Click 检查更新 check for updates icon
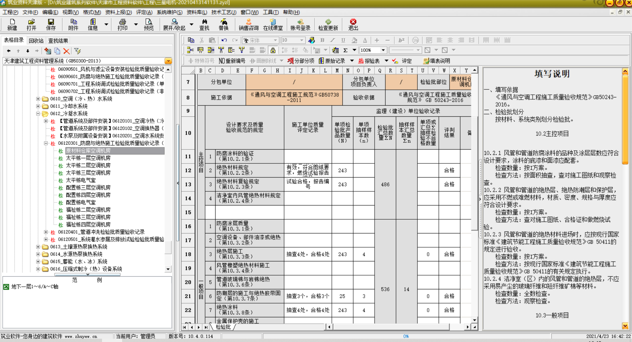632x342 pixels. 328,24
